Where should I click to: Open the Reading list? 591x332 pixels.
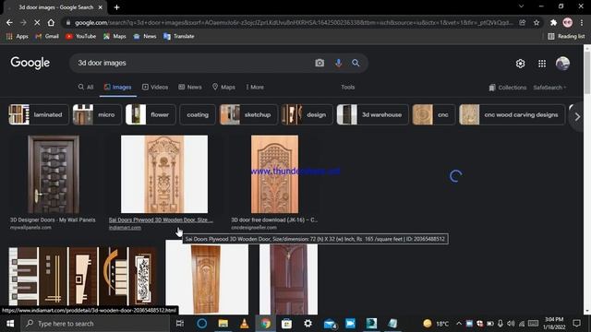(566, 36)
